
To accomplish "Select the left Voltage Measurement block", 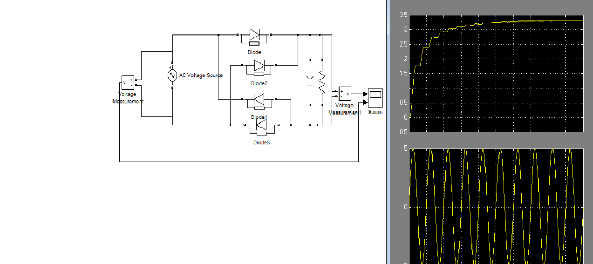I will 128,82.
